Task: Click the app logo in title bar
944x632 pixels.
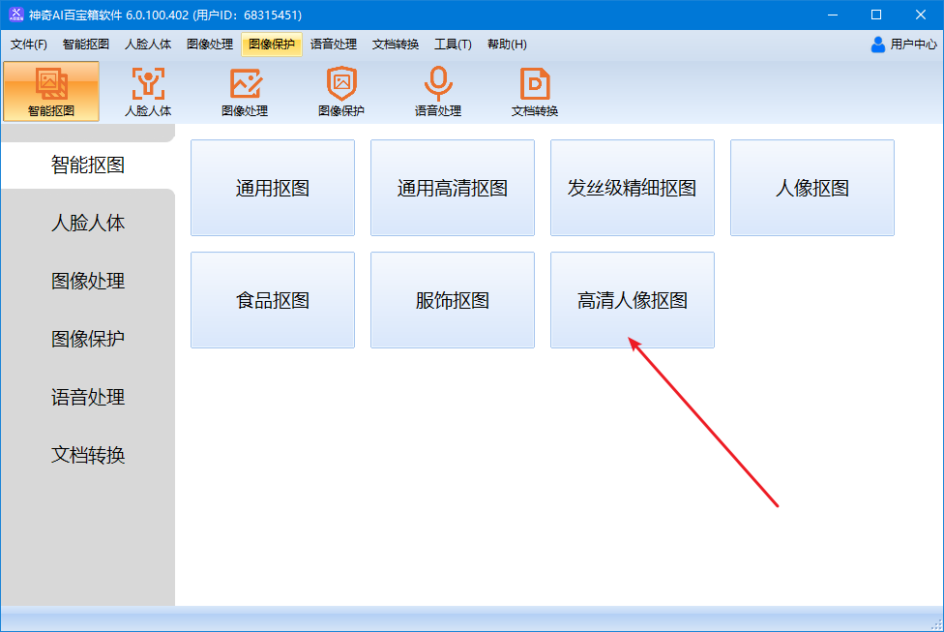Action: click(15, 15)
